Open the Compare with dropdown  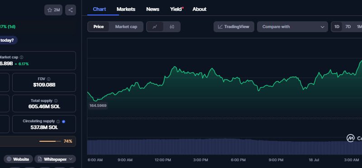(292, 27)
